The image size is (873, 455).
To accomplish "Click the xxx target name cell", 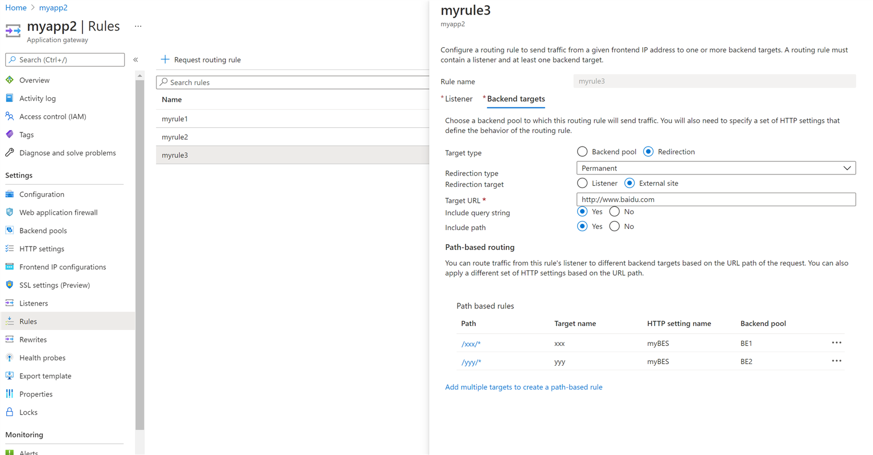I will (559, 343).
